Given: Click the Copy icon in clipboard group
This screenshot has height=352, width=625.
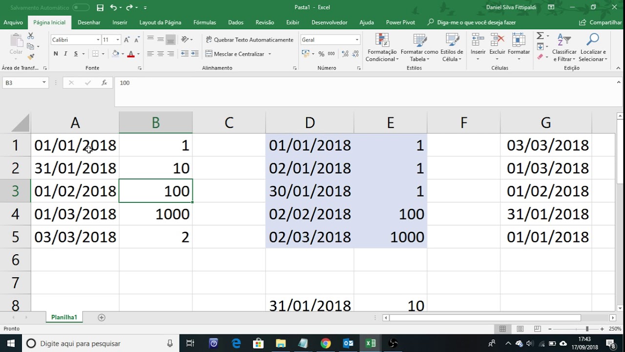Looking at the screenshot, I should [31, 46].
